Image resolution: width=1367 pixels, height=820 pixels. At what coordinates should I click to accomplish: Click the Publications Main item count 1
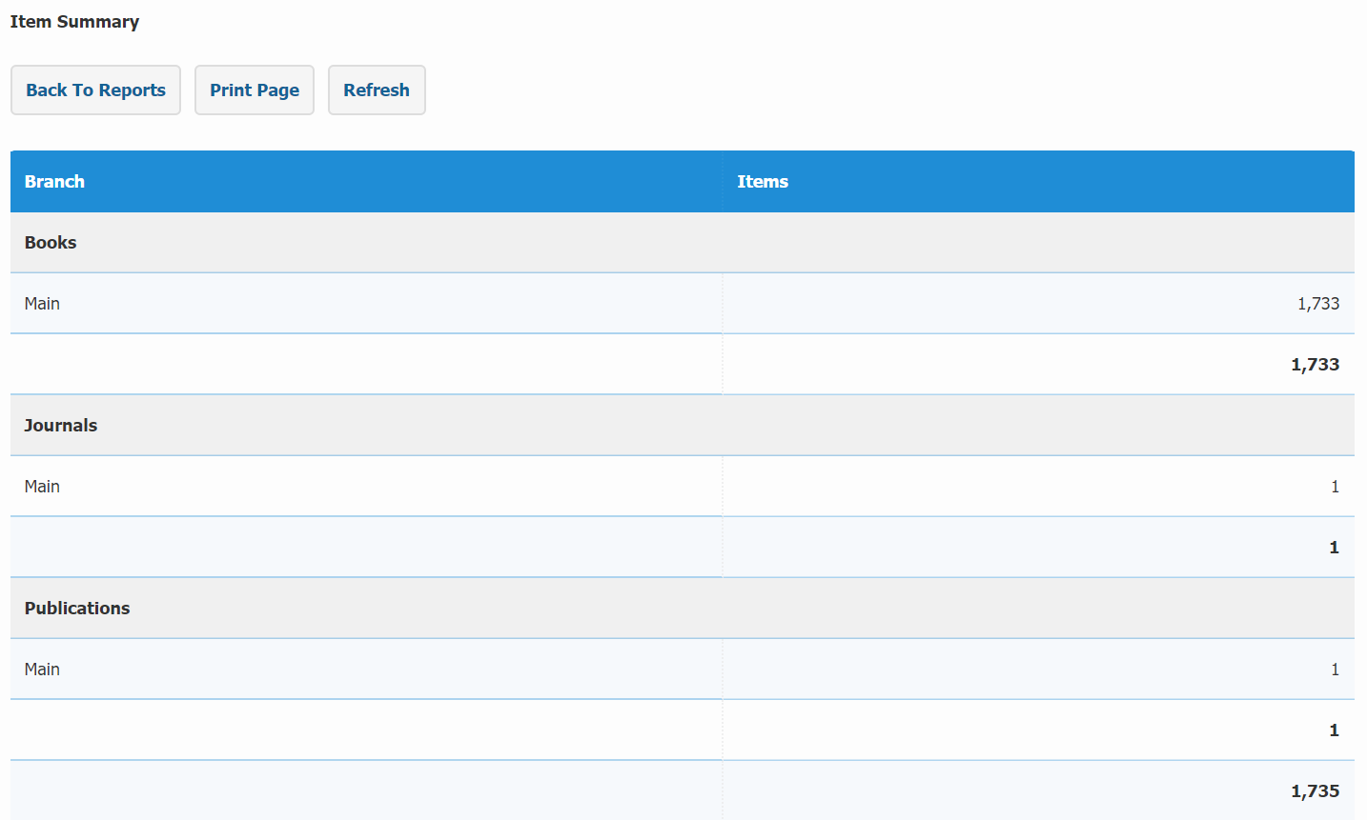click(x=1336, y=670)
